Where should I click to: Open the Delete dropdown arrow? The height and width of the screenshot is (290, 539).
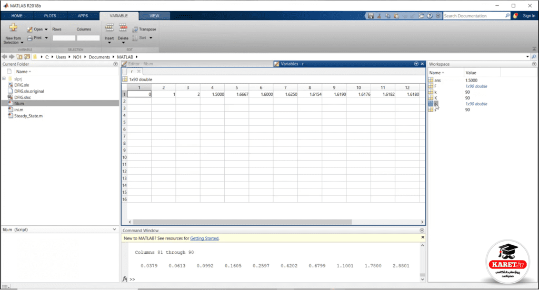(123, 43)
